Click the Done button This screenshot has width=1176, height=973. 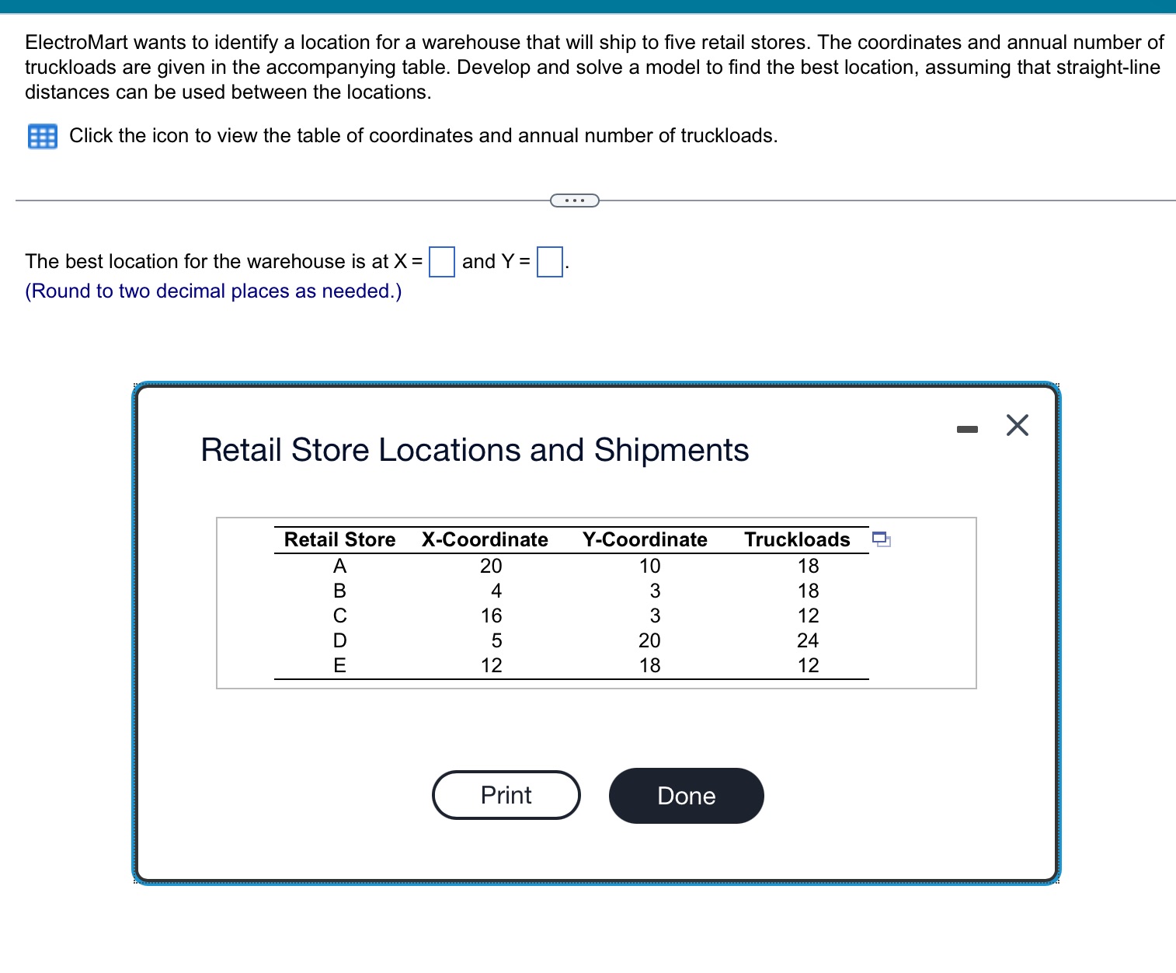pyautogui.click(x=687, y=796)
